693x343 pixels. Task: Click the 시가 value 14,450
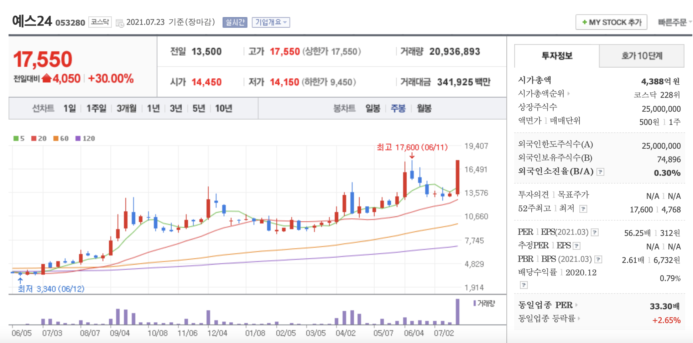tap(207, 82)
